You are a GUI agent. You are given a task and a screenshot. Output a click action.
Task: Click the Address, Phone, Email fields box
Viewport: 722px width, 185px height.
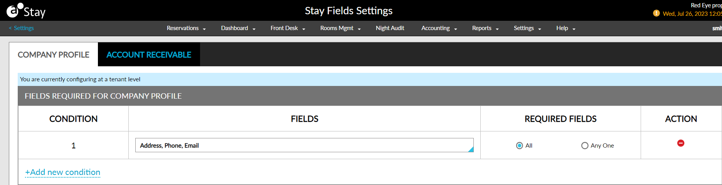(301, 145)
